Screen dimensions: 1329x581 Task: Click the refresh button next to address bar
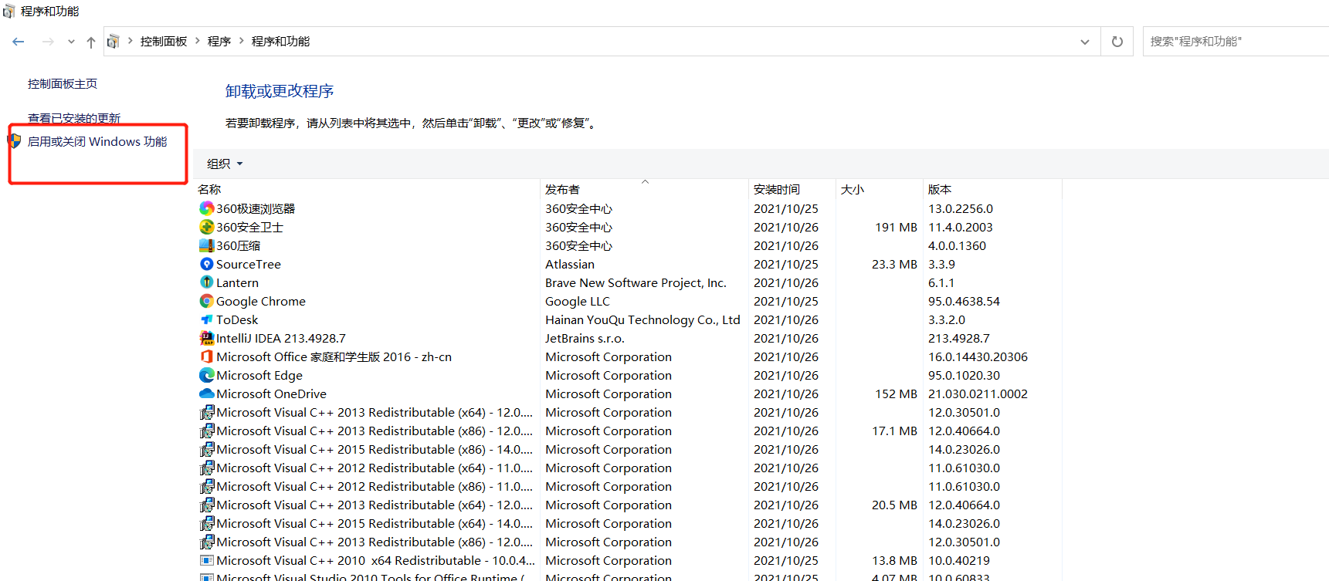click(x=1117, y=42)
